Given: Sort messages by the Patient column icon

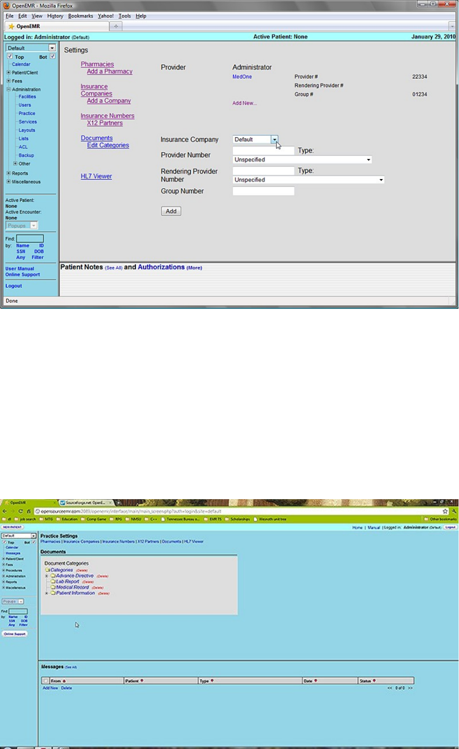Looking at the screenshot, I should click(x=142, y=680).
